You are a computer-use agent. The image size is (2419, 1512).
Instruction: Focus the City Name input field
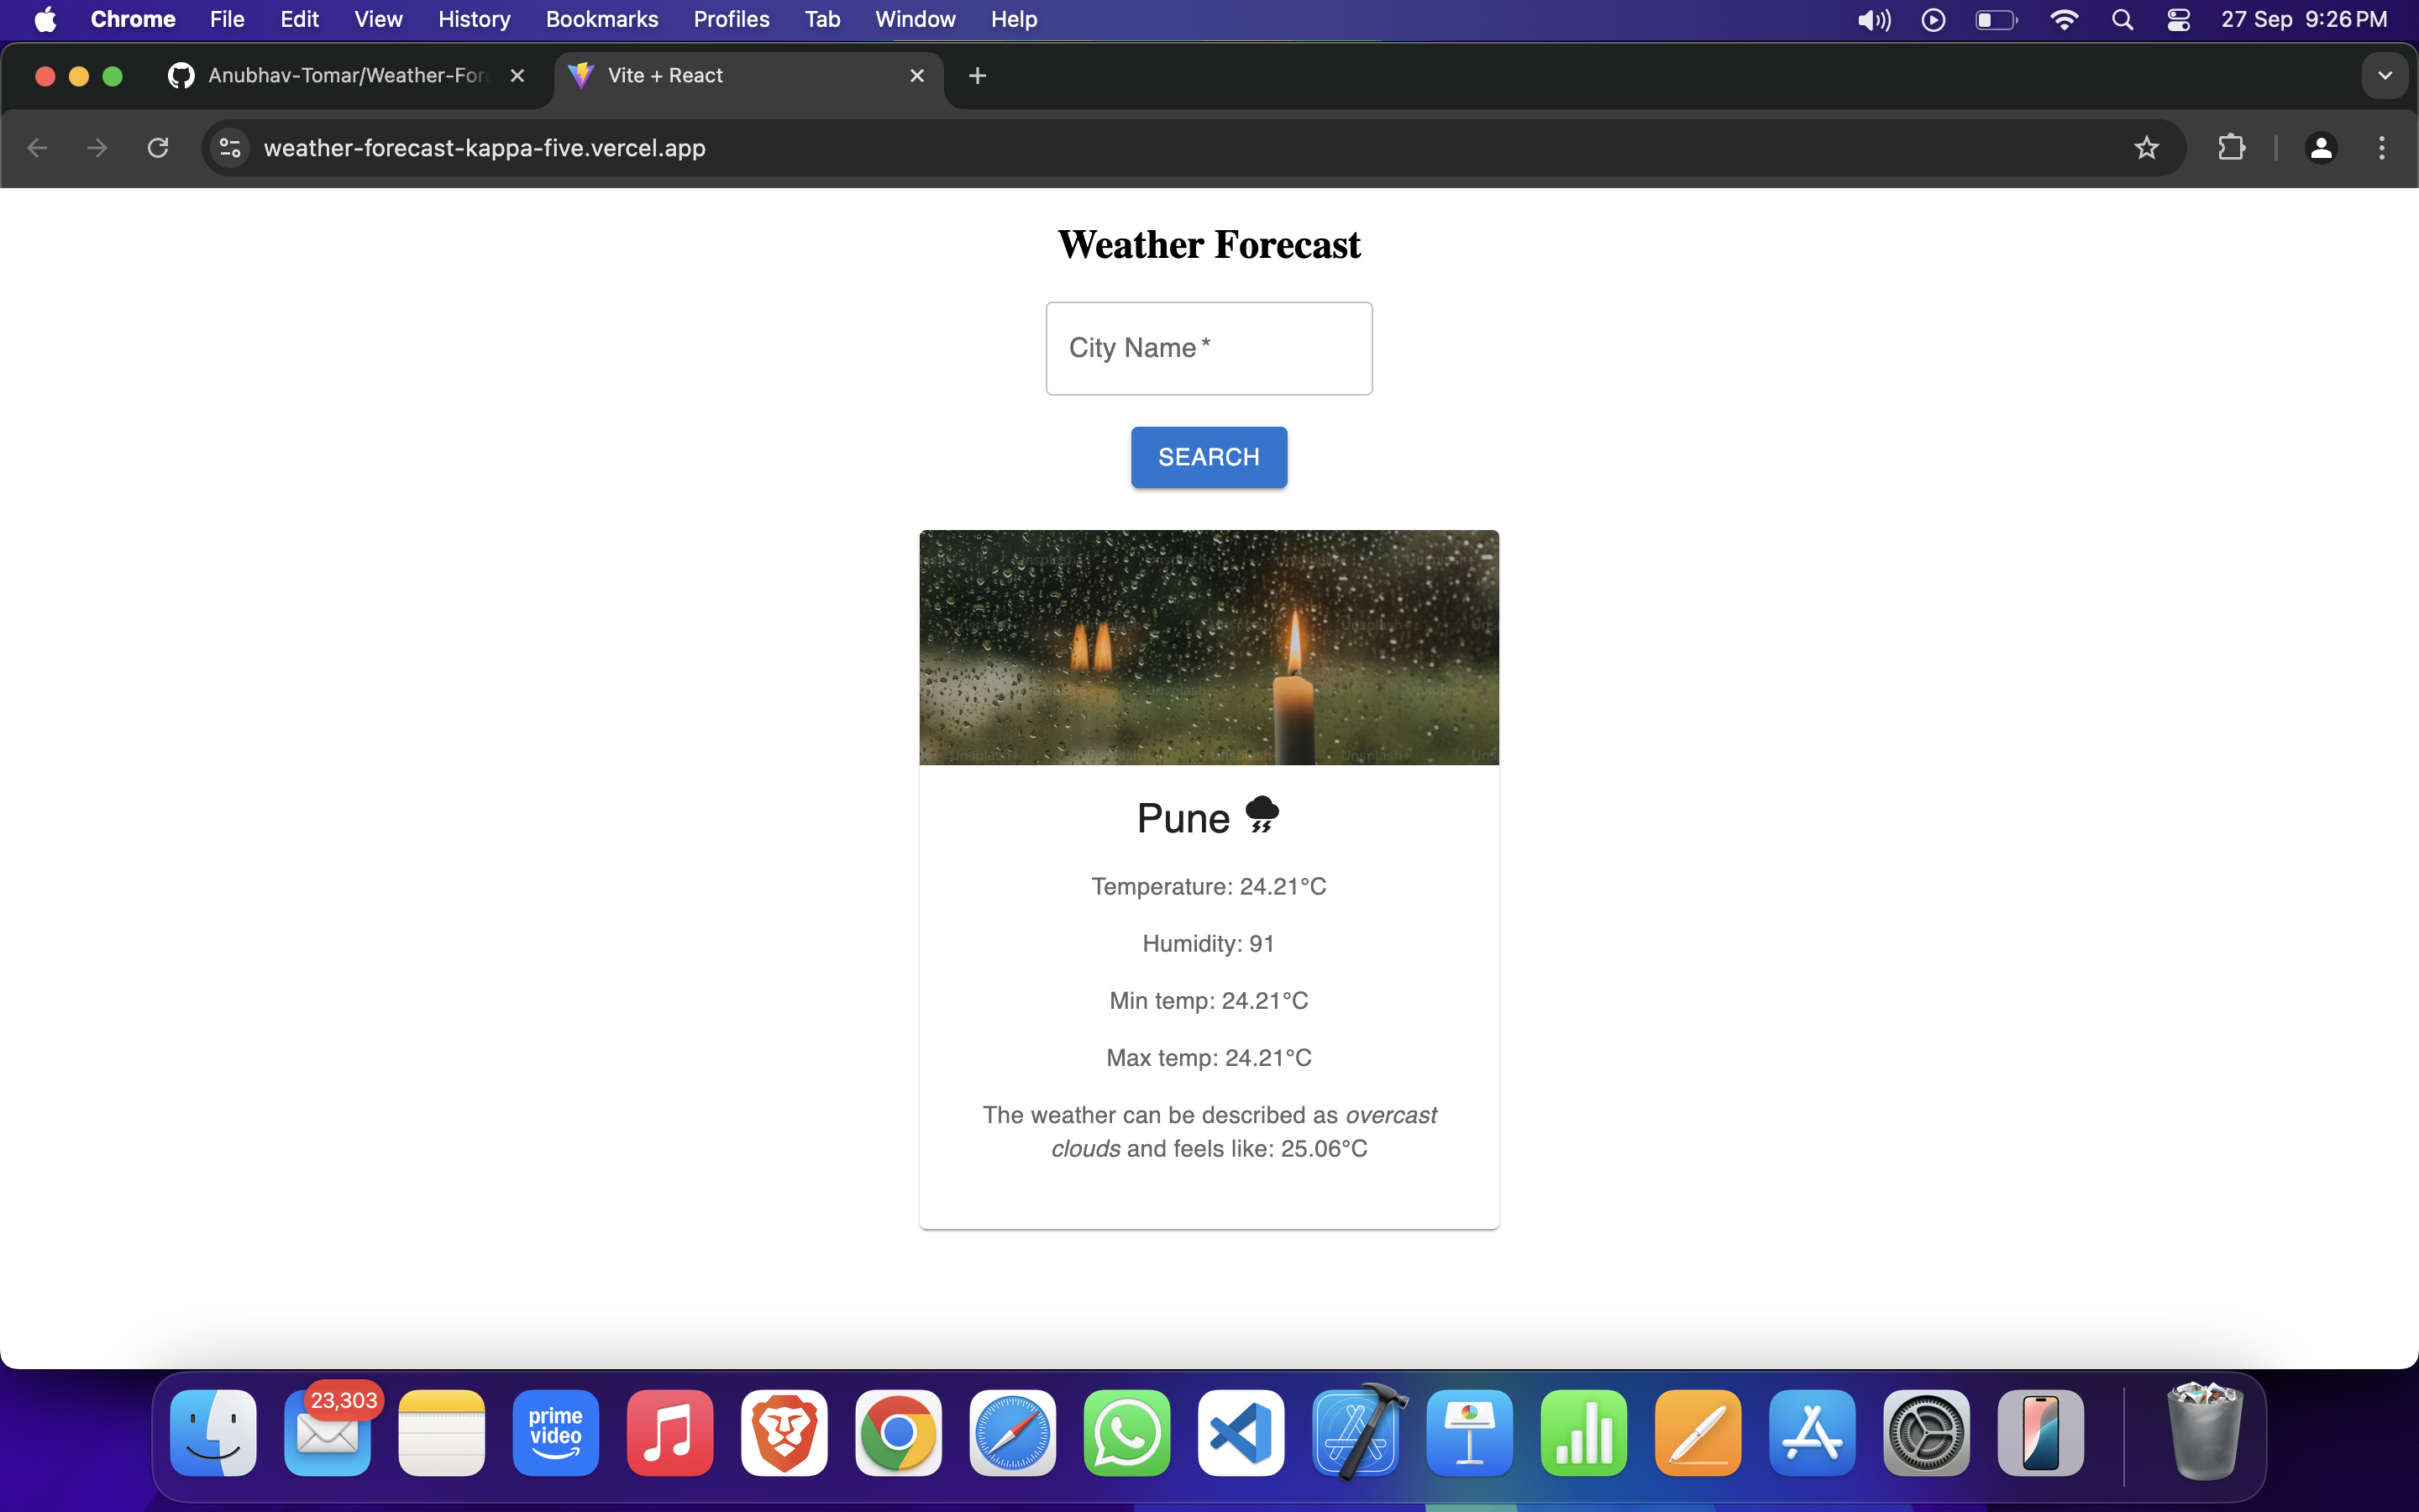click(1209, 348)
